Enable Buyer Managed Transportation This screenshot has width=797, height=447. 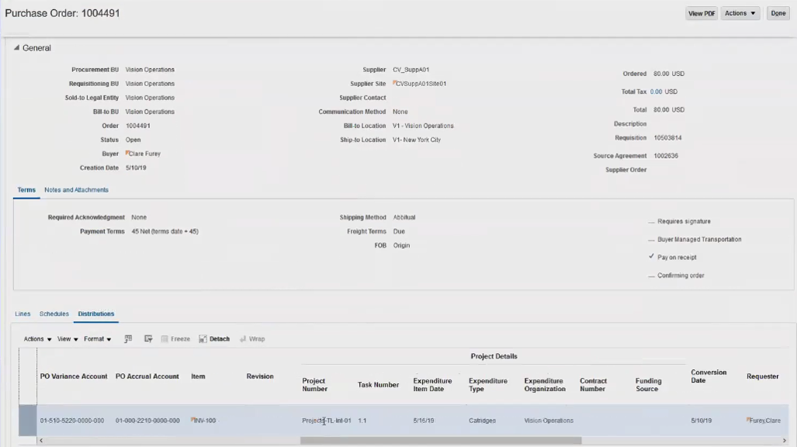pyautogui.click(x=653, y=239)
